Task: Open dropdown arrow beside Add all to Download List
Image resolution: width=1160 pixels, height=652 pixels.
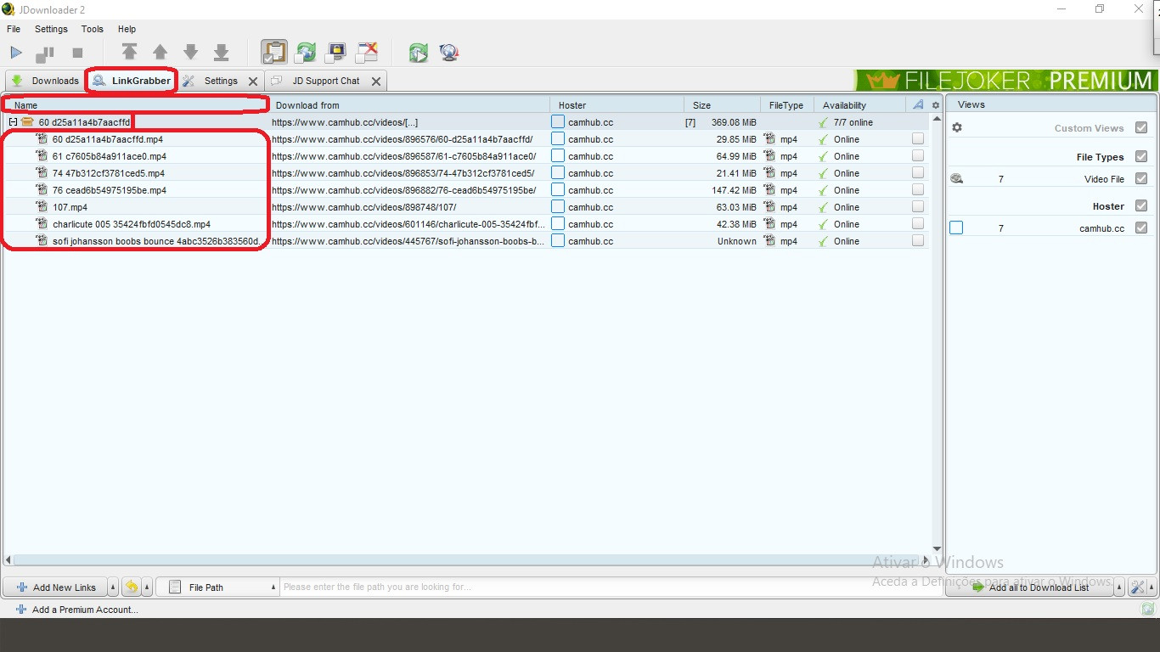Action: [1120, 587]
